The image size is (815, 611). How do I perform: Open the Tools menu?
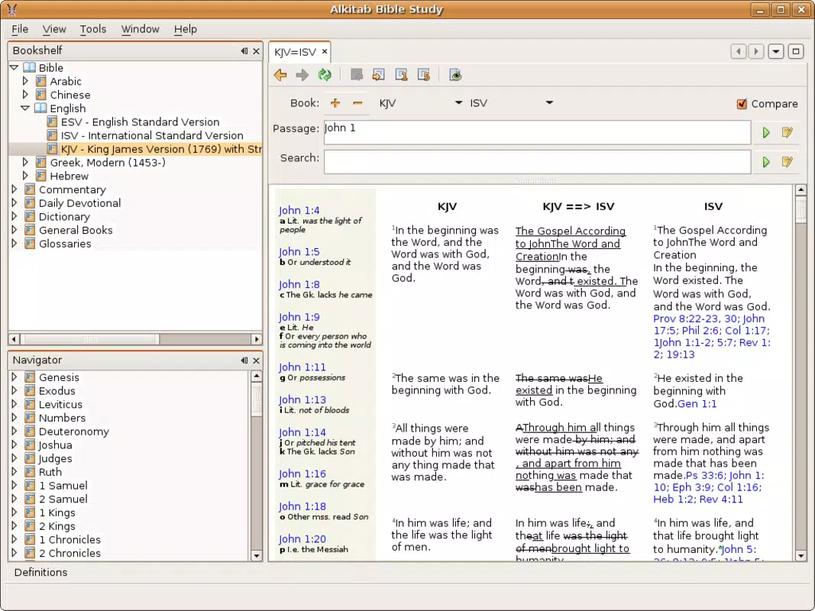93,29
